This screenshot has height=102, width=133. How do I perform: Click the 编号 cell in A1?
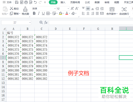(13, 33)
